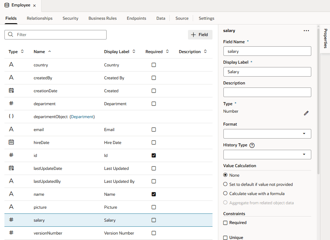Enable the Unique constraint checkbox
The image size is (330, 240).
pyautogui.click(x=225, y=238)
